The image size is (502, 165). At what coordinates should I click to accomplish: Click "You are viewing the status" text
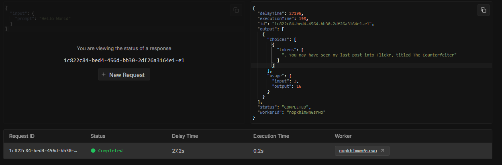pyautogui.click(x=124, y=48)
